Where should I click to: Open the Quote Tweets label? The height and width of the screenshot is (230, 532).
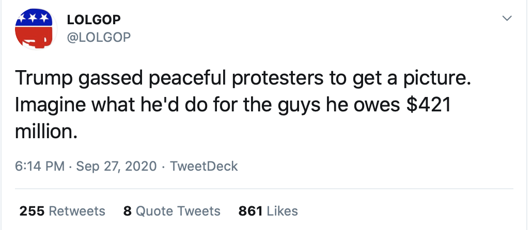pyautogui.click(x=179, y=211)
